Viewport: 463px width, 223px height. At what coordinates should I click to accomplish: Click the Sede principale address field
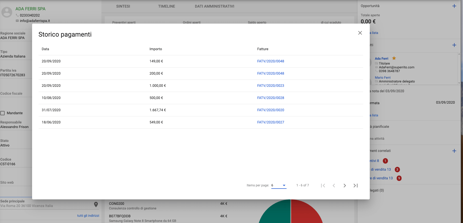[49, 204]
